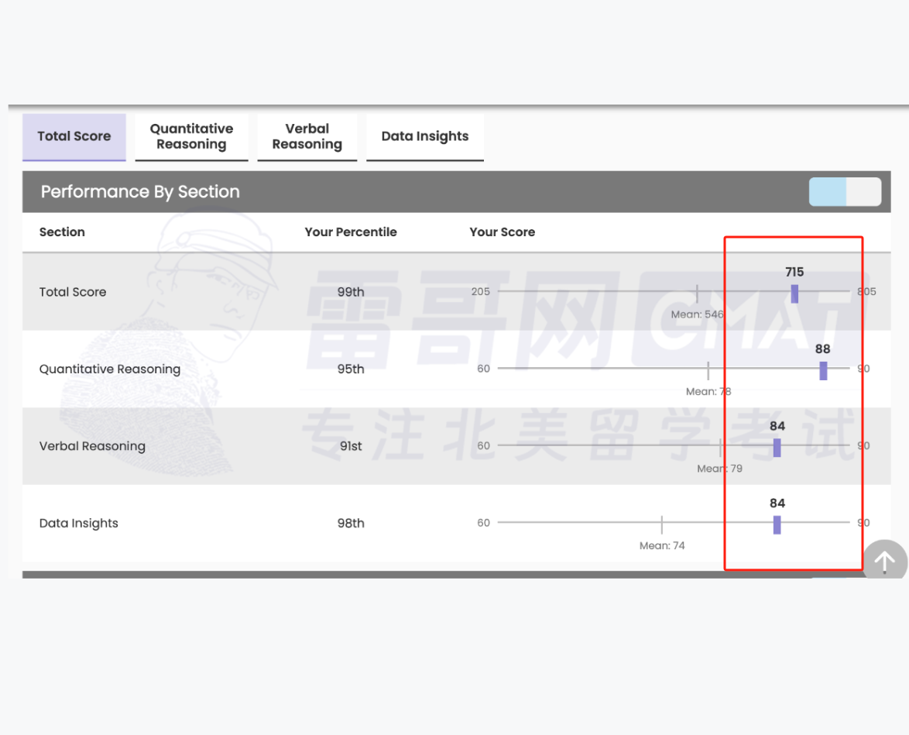This screenshot has width=909, height=735.
Task: Click the 'Mean: 546' label
Action: click(698, 314)
